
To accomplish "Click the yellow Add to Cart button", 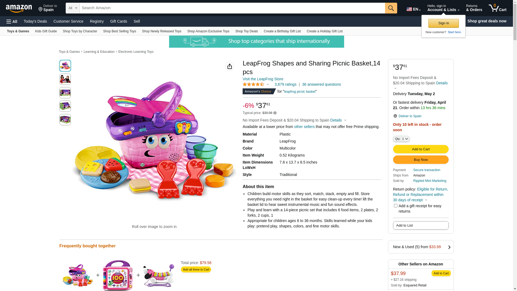I will [421, 149].
